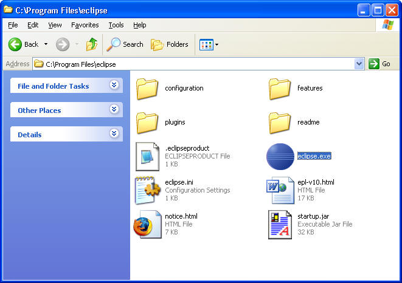Select the plugins folder icon
The height and width of the screenshot is (283, 402).
coord(147,123)
